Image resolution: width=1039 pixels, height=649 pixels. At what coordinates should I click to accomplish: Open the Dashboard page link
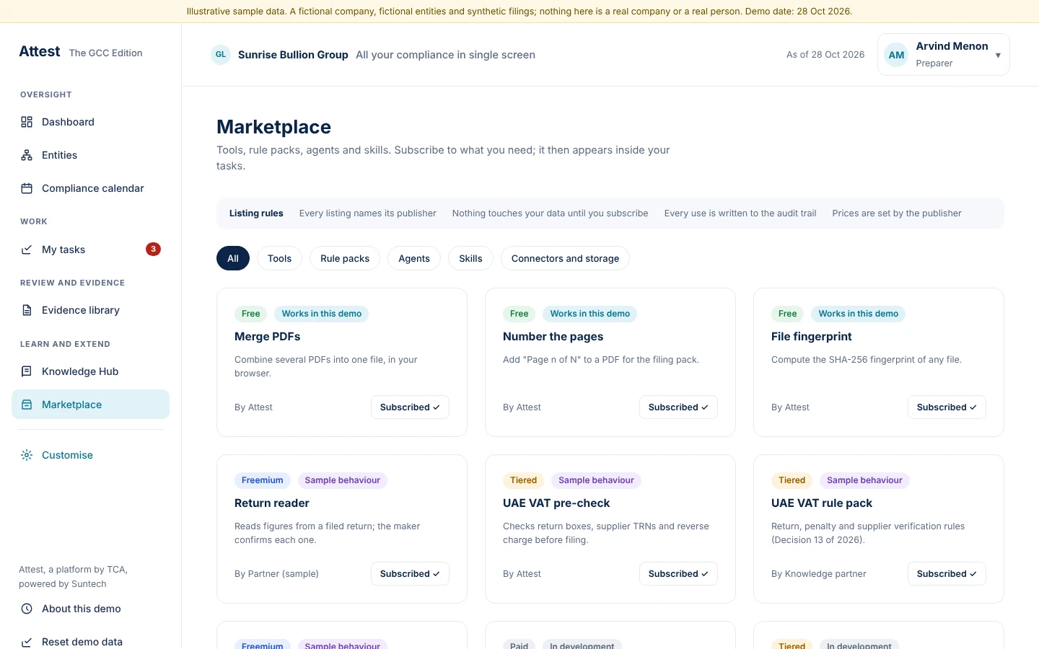[x=90, y=122]
